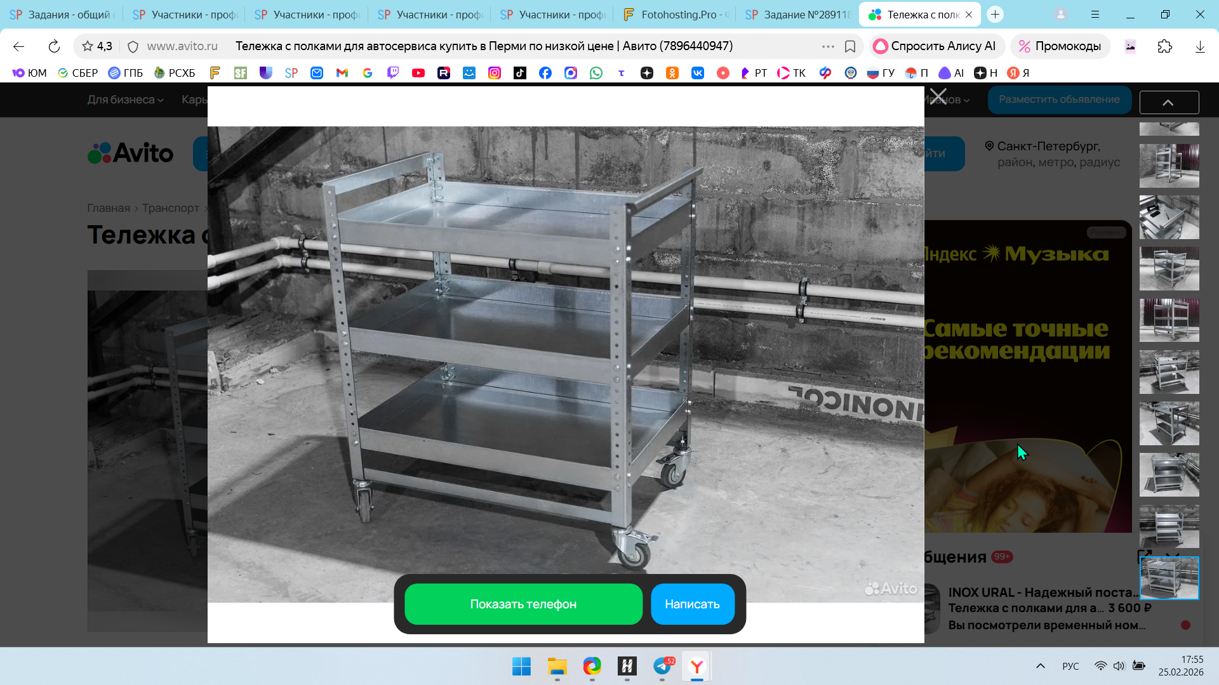Select the last highlighted cart thumbnail
Image resolution: width=1219 pixels, height=685 pixels.
1169,578
